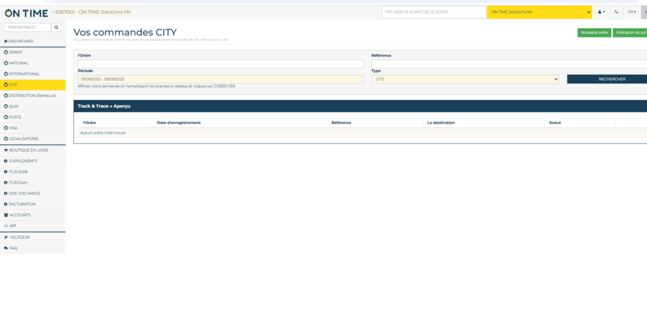Viewport: 647px width, 310px height.
Task: Click the RECHERCHER search button
Action: 607,79
